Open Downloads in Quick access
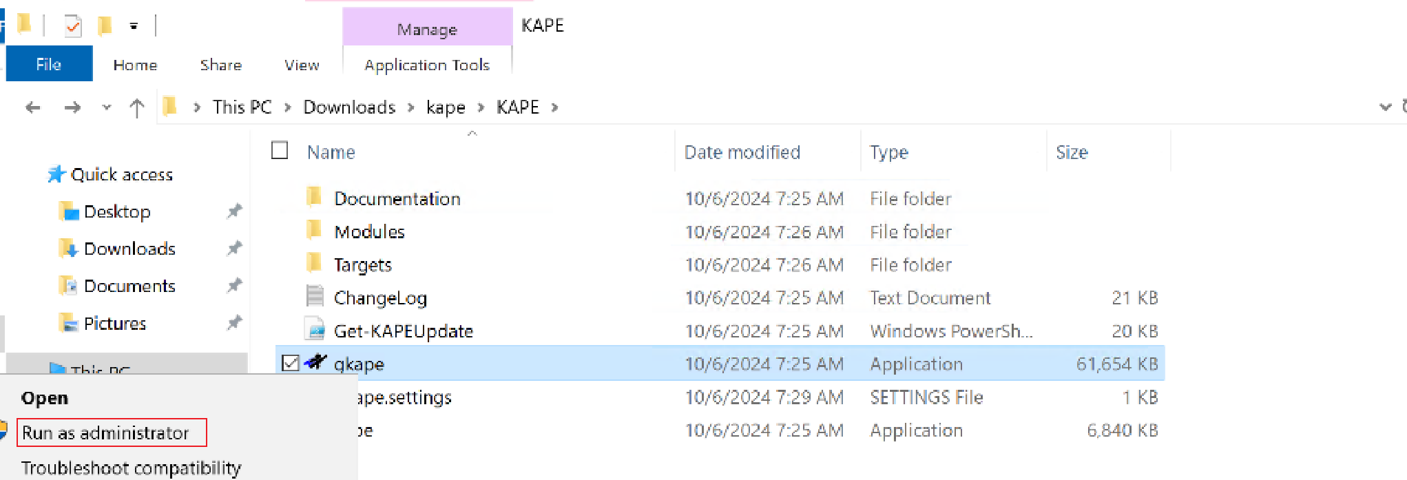 pos(129,249)
